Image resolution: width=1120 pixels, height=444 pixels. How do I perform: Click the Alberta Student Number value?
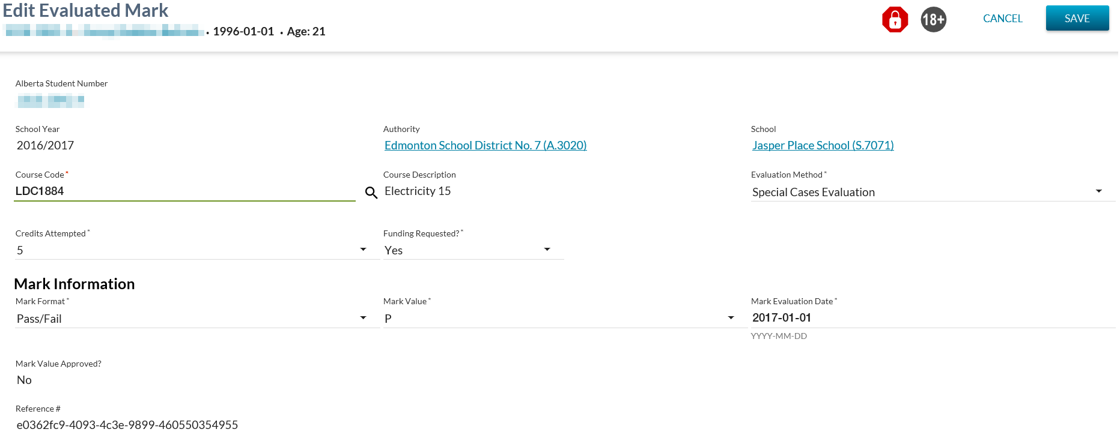pyautogui.click(x=51, y=100)
